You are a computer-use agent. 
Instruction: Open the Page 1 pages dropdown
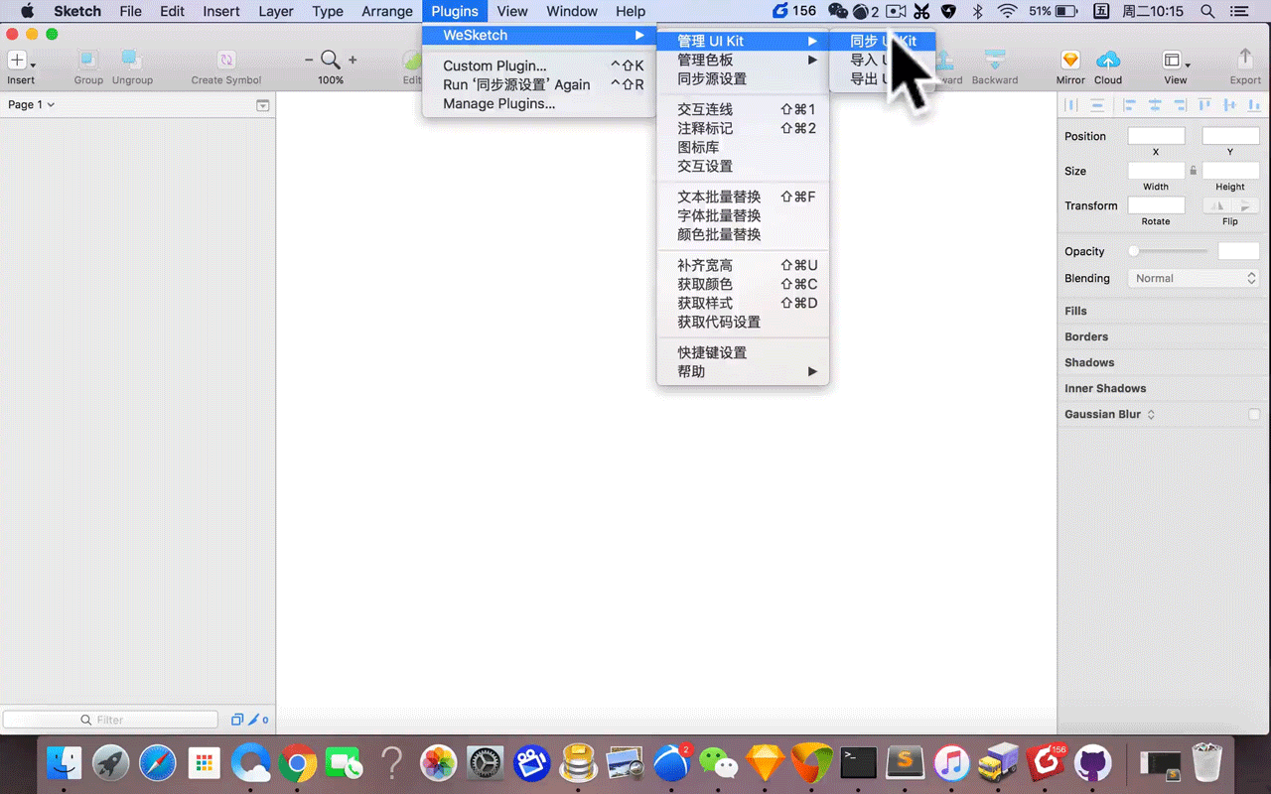click(31, 104)
